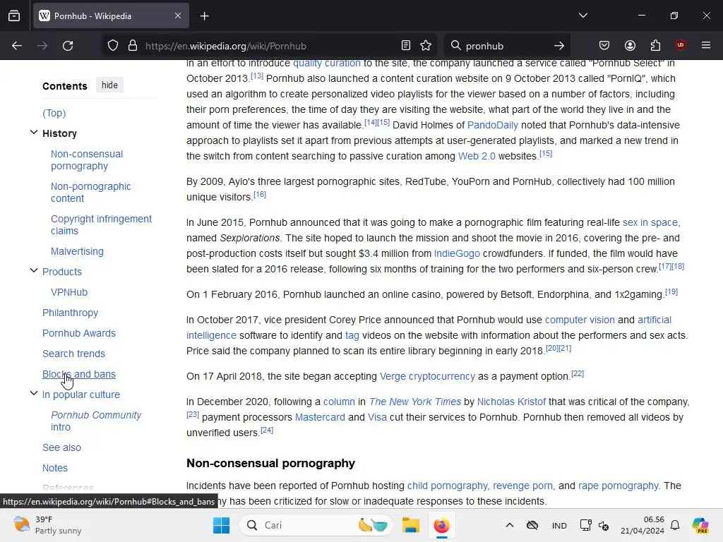This screenshot has width=723, height=542.
Task: Go to Search trends section
Action: coord(73,354)
